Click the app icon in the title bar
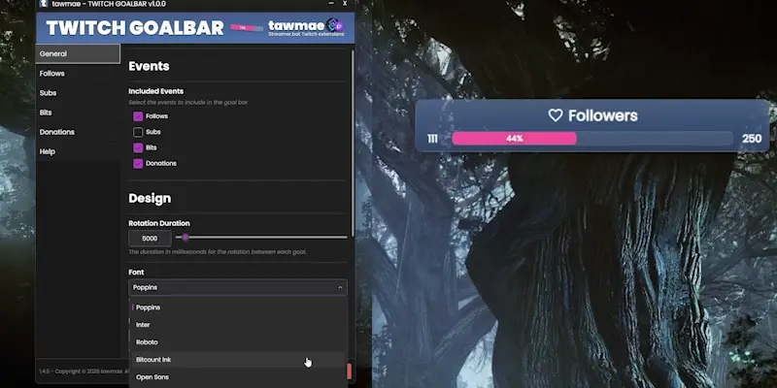Viewport: 777px width, 388px height. click(43, 4)
